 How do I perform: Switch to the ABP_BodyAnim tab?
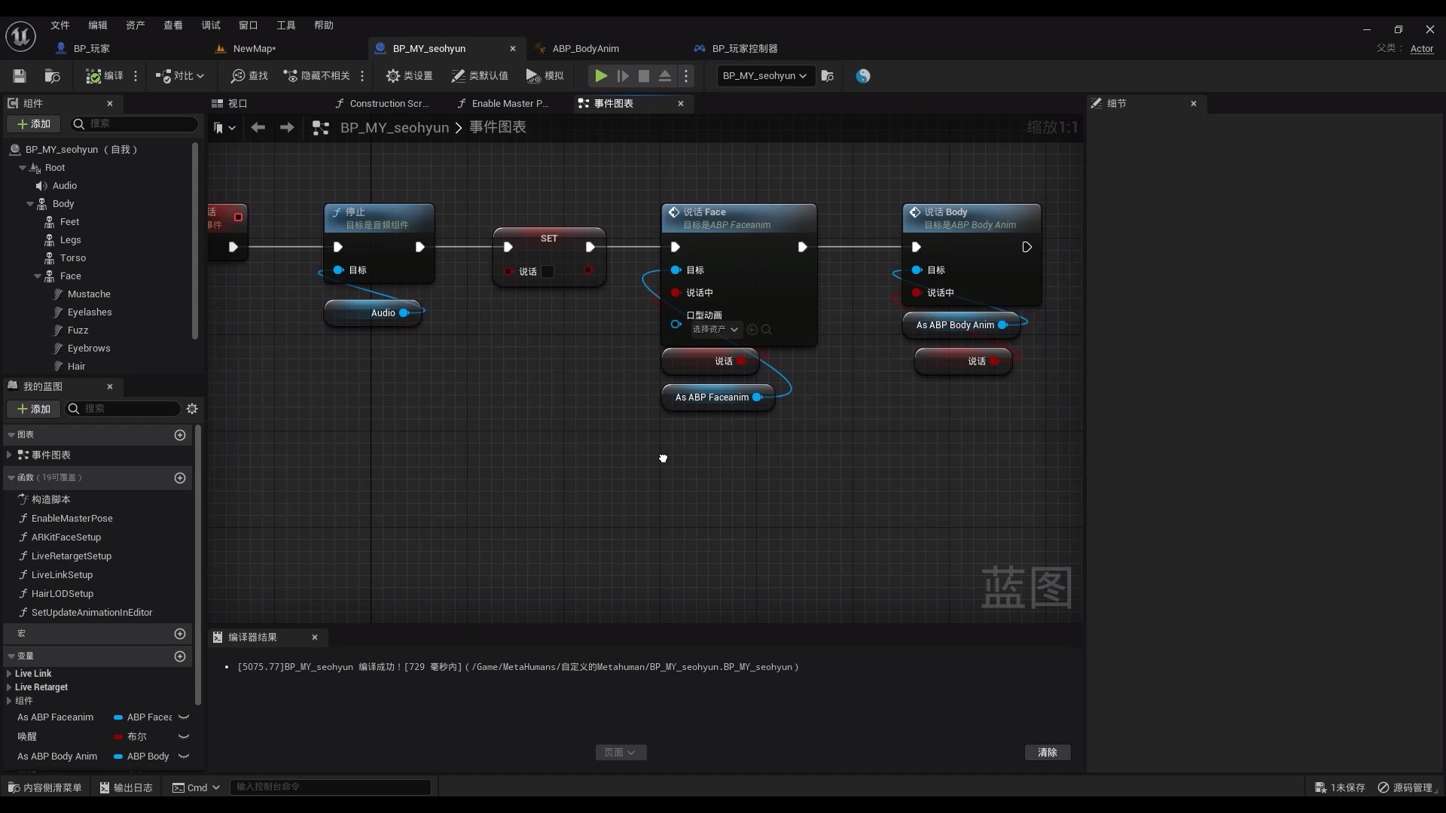pos(585,48)
